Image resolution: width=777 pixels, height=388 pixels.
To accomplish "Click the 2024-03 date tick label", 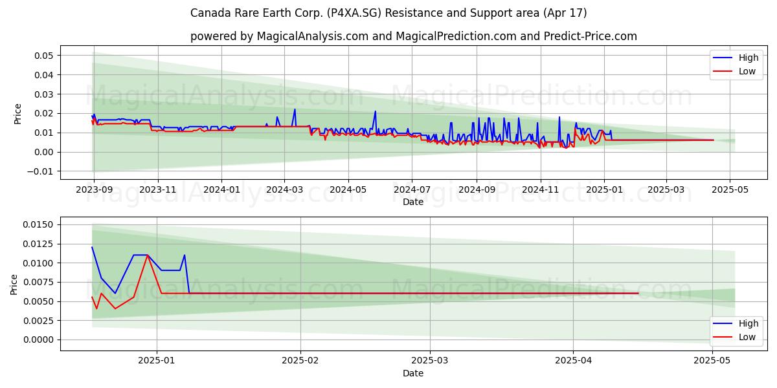I will (284, 189).
